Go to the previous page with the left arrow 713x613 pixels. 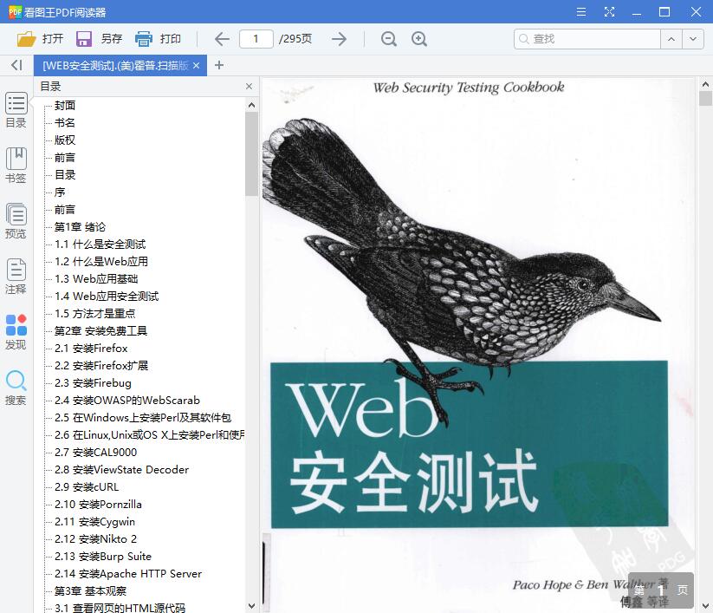click(x=222, y=39)
